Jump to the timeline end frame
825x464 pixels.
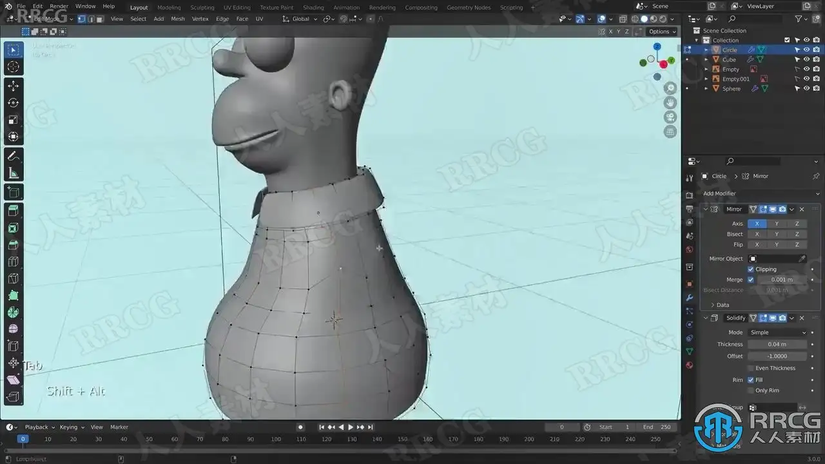[x=371, y=427]
